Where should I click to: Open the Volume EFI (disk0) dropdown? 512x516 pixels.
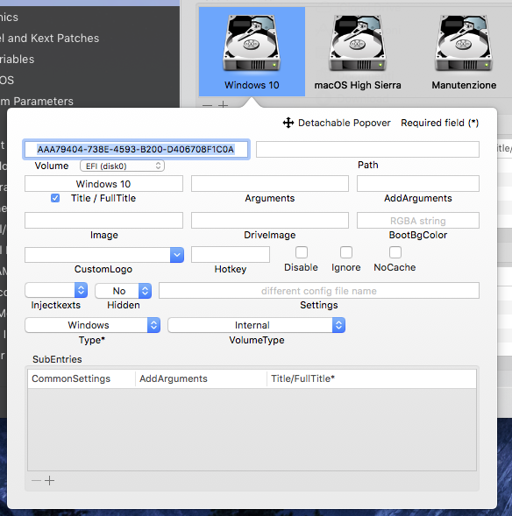(x=122, y=166)
